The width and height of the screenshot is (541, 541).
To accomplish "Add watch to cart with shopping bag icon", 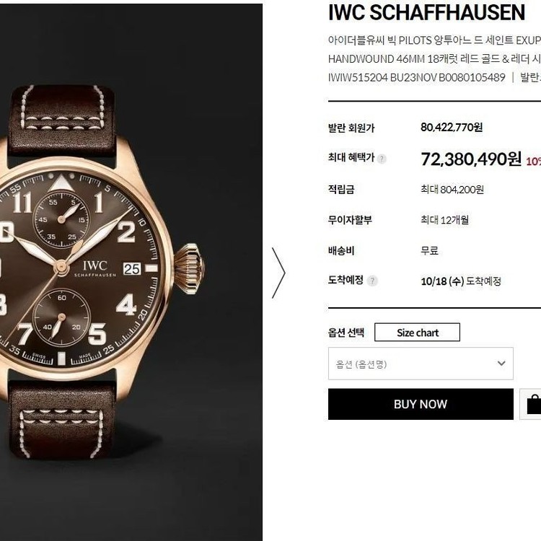I will click(532, 404).
